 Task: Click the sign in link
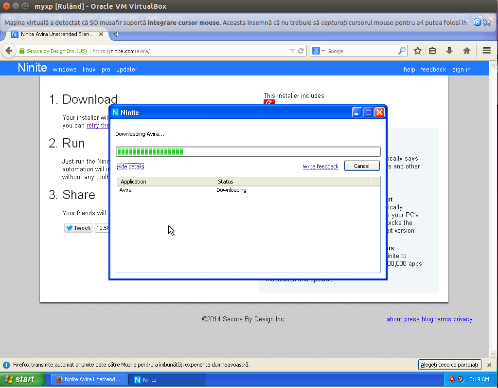461,69
